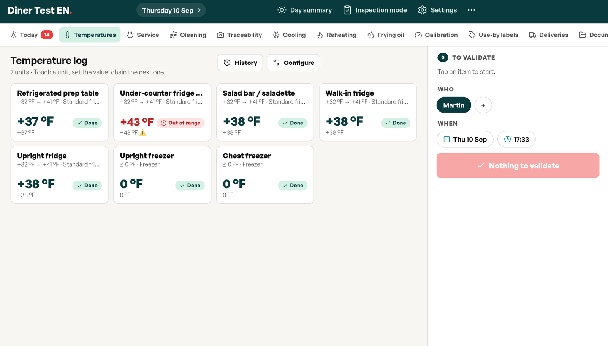Click the clock icon beside 17:33
The height and width of the screenshot is (346, 608).
pyautogui.click(x=507, y=139)
